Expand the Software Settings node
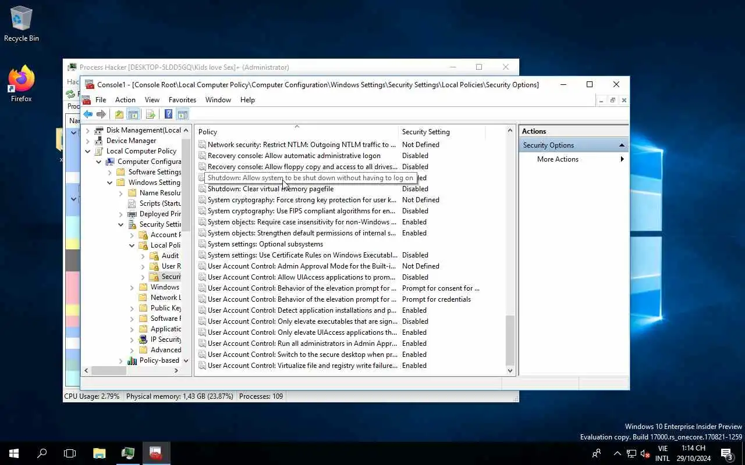Screen dimensions: 745x465 110,172
